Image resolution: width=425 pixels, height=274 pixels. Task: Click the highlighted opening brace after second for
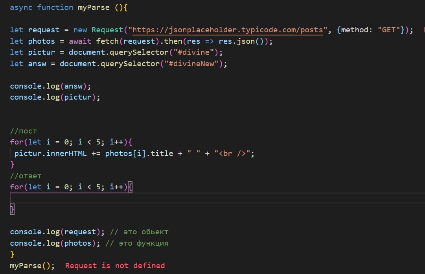tap(130, 187)
